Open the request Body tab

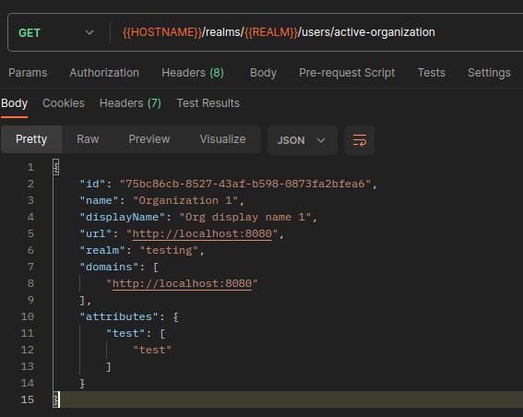pos(263,73)
